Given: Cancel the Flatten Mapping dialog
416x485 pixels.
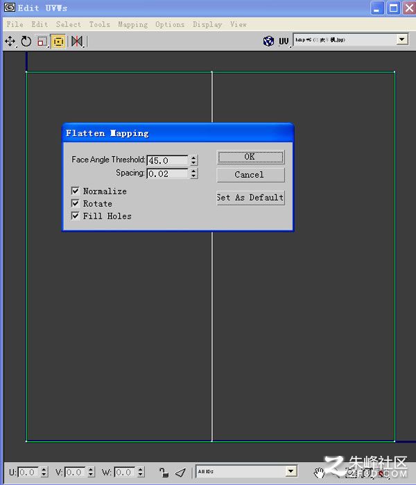Looking at the screenshot, I should pos(250,175).
